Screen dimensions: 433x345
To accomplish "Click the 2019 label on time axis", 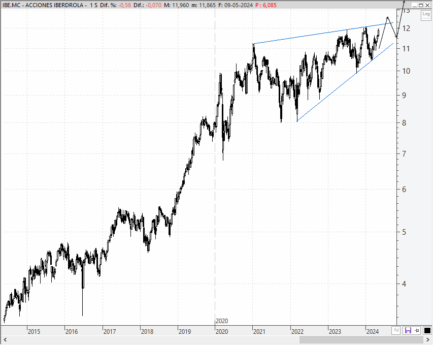I will click(185, 331).
